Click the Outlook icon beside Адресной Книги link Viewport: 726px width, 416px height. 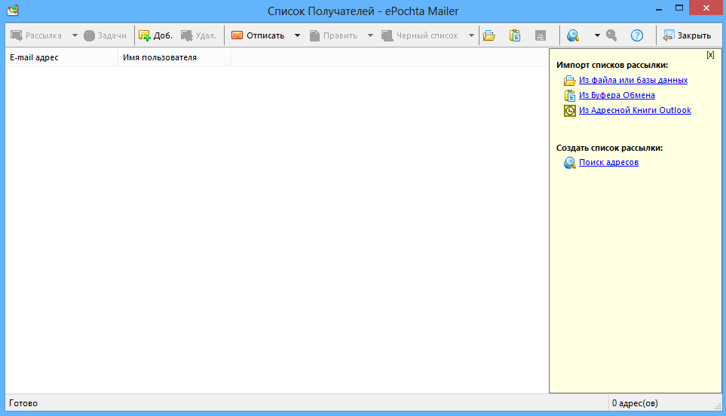(569, 111)
